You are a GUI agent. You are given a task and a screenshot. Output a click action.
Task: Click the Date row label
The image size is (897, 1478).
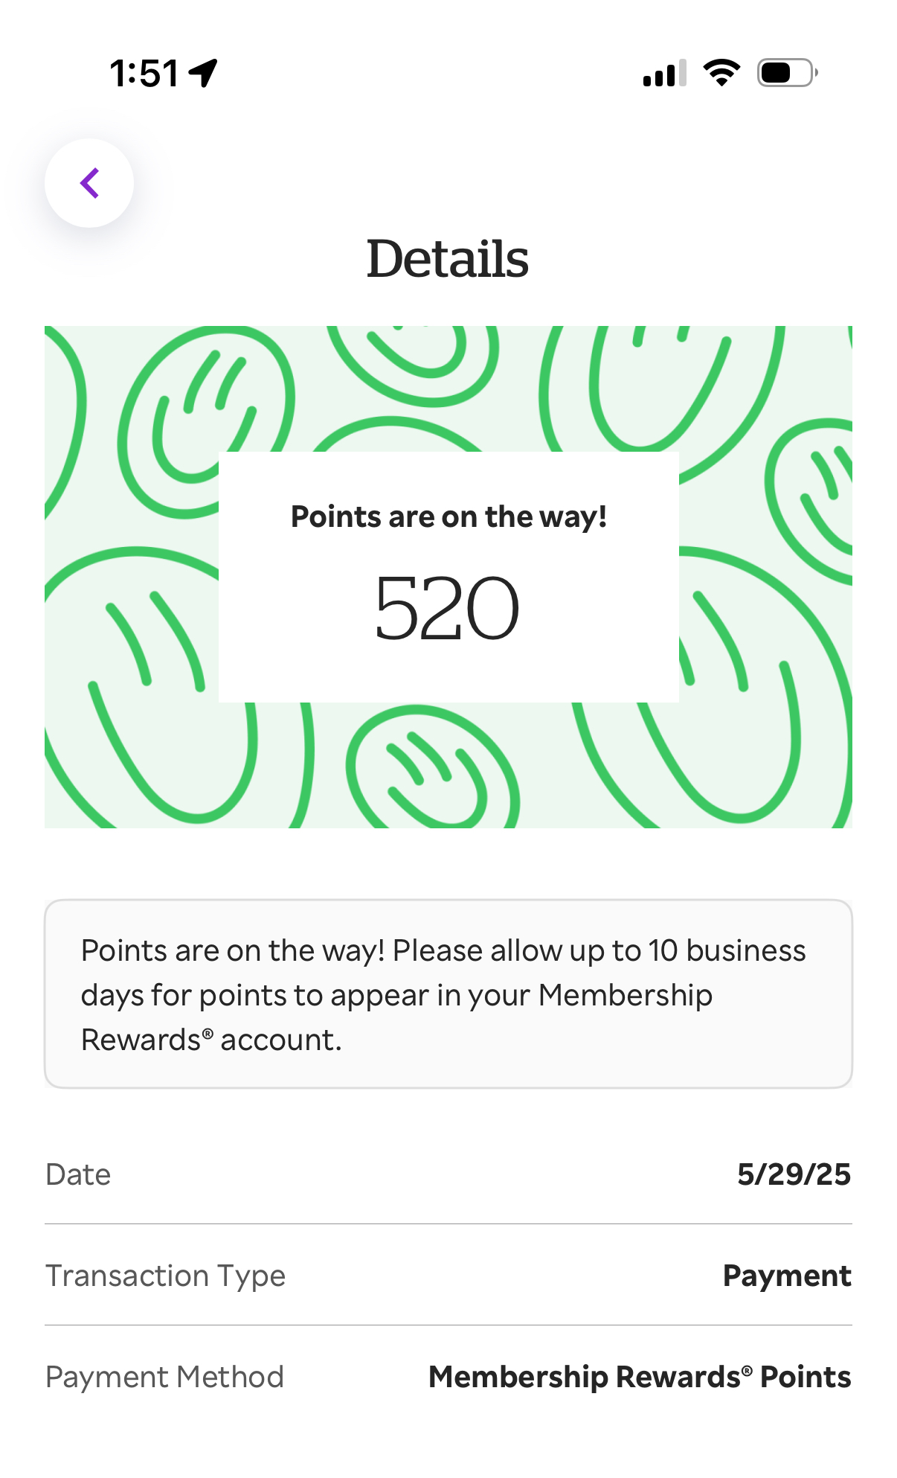coord(78,1174)
